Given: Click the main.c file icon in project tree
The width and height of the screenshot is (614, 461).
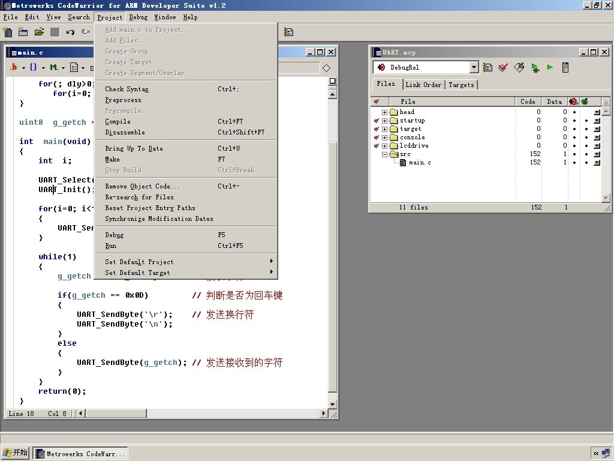Looking at the screenshot, I should point(403,162).
